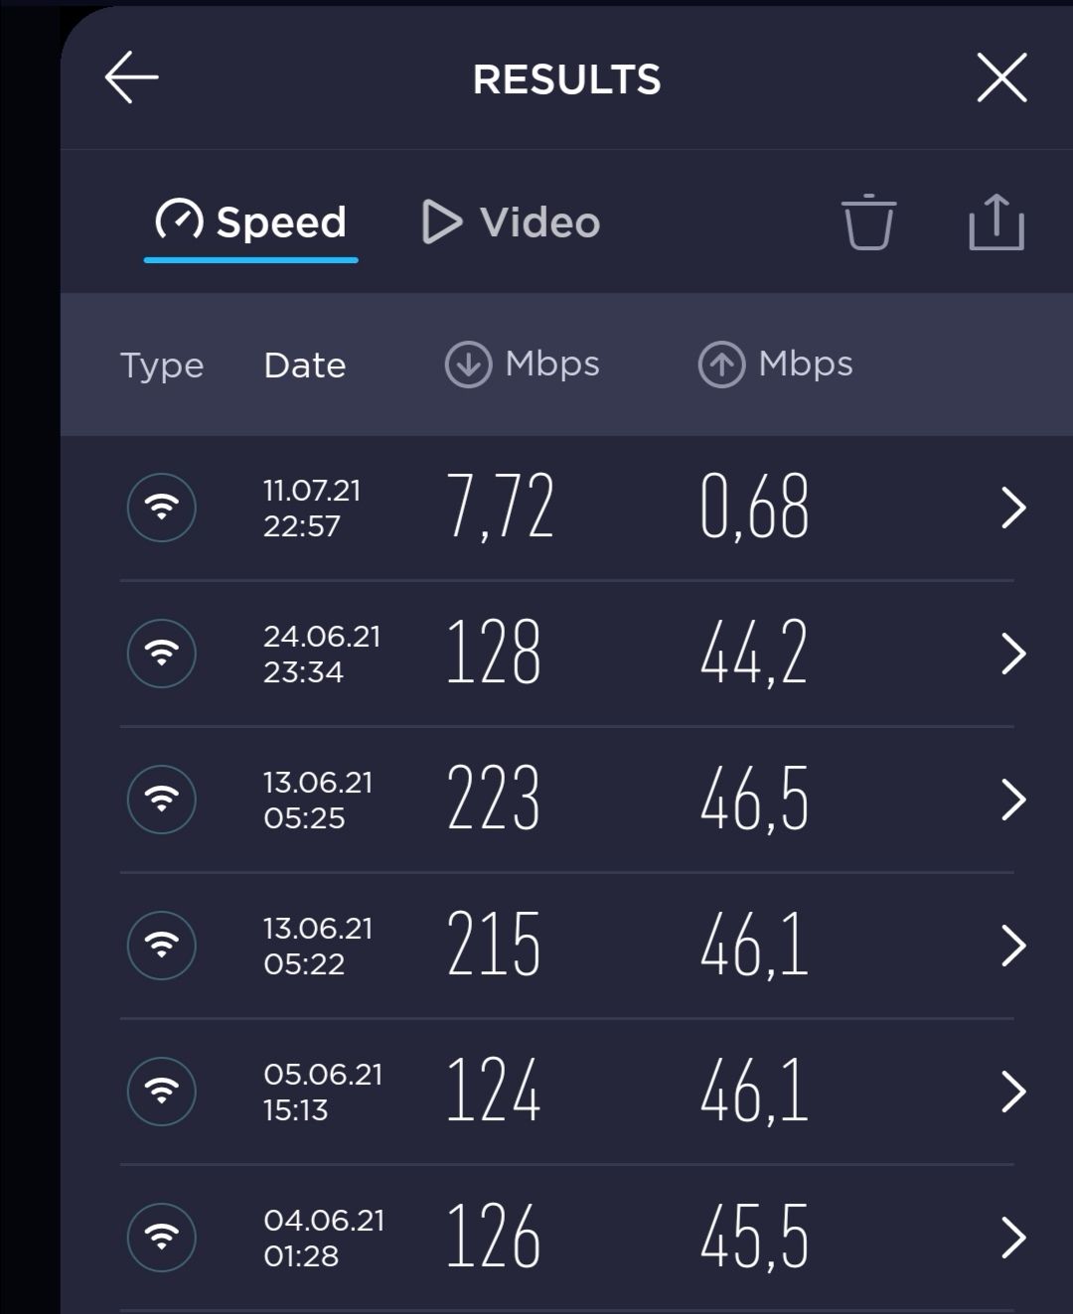Go back using the left arrow

pos(132,78)
